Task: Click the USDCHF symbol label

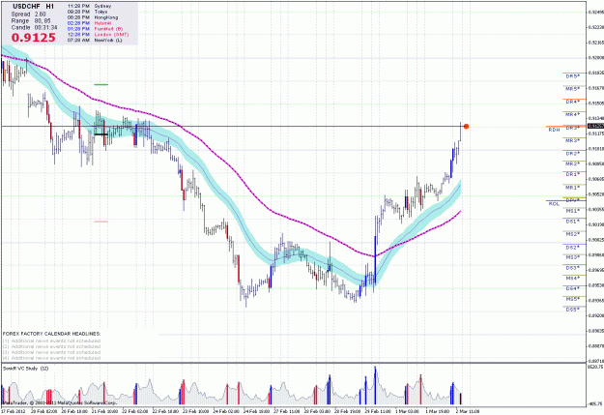Action: tap(27, 7)
